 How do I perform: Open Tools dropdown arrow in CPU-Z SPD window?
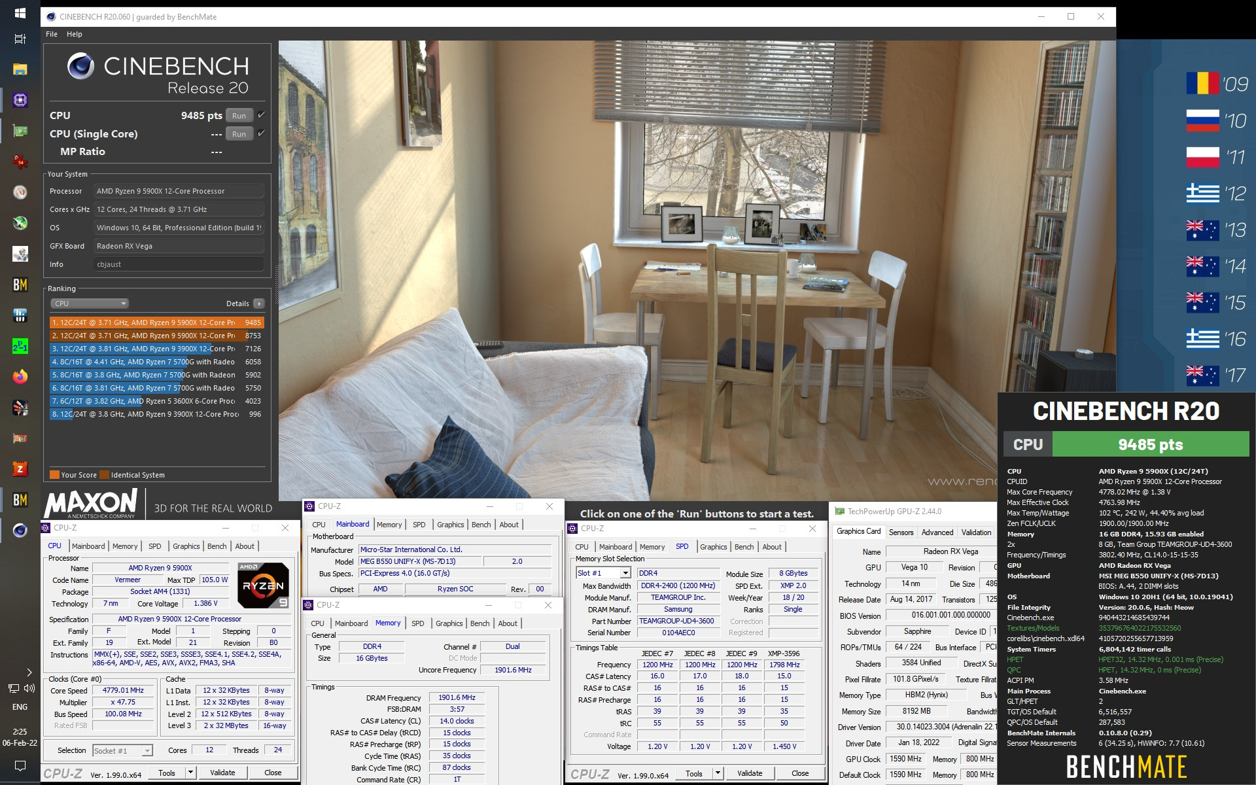click(x=718, y=773)
